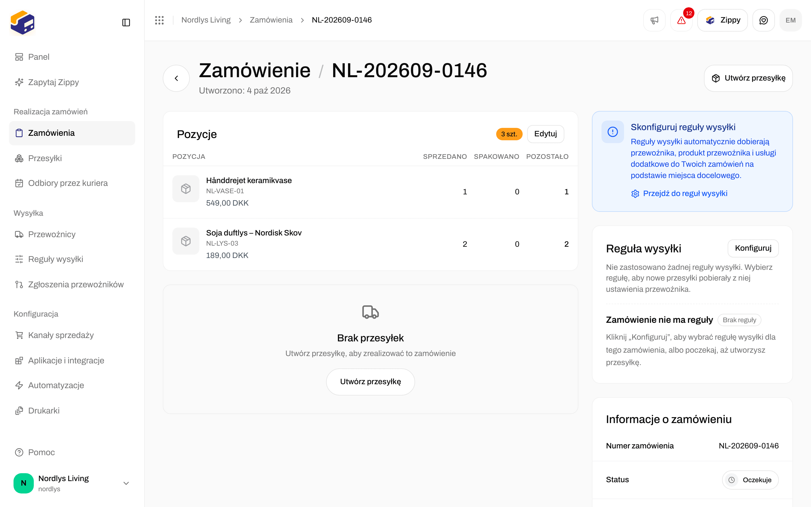Open Aplikacje i integracje

click(72, 361)
